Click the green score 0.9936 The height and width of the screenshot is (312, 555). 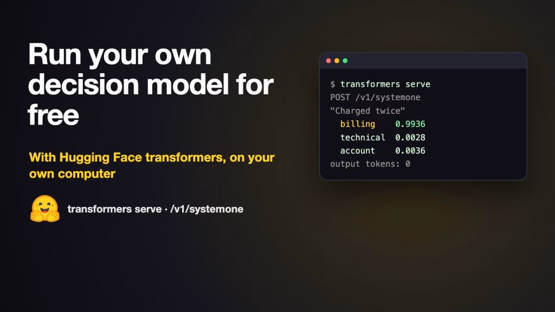coord(410,124)
